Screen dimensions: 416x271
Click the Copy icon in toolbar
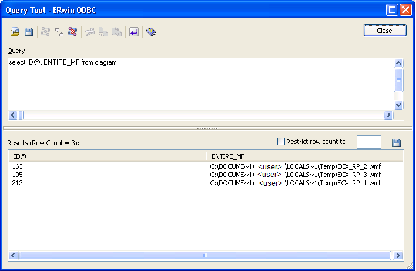click(x=103, y=32)
